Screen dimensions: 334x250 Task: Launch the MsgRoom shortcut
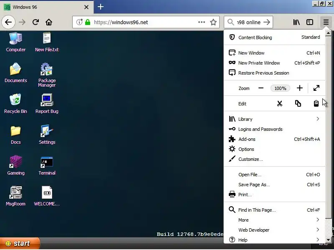pos(15,196)
